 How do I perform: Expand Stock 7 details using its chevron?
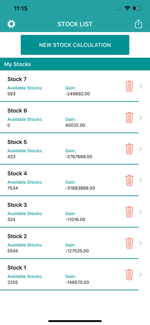141,86
